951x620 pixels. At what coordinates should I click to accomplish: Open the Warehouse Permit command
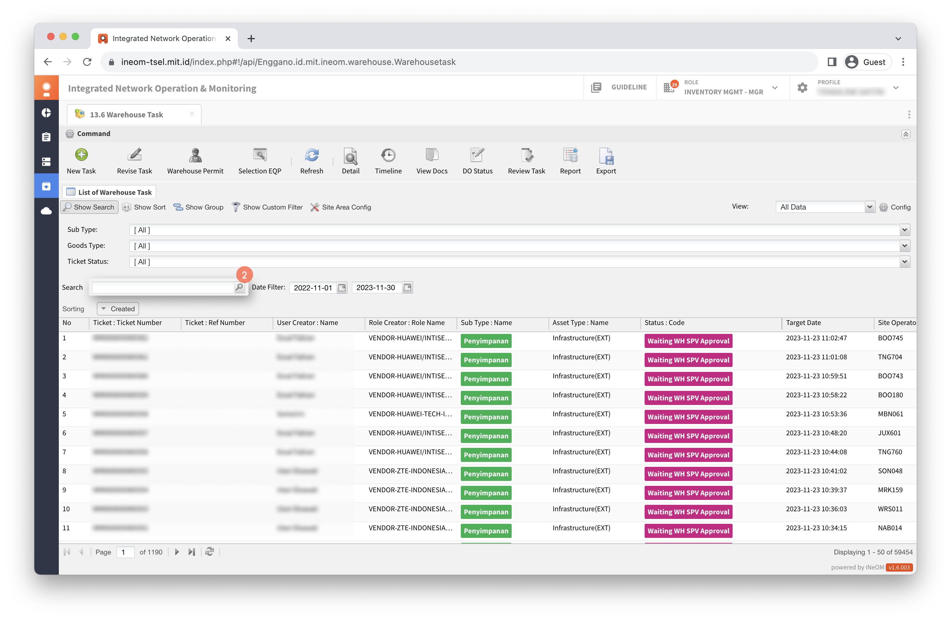195,161
